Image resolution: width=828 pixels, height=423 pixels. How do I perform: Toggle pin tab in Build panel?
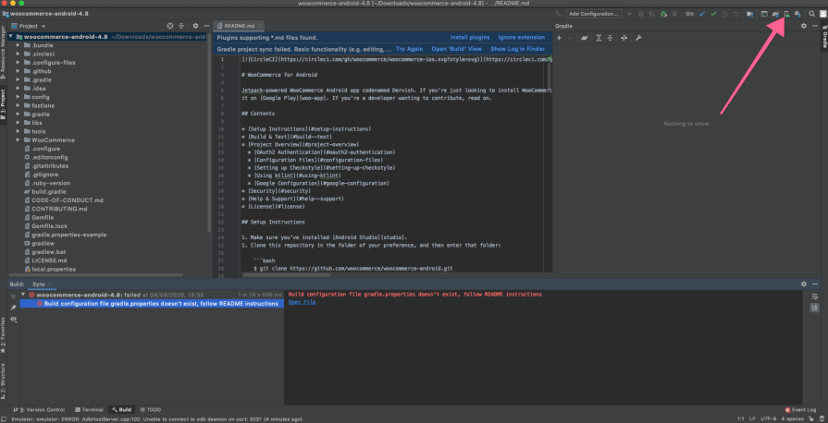pos(13,307)
